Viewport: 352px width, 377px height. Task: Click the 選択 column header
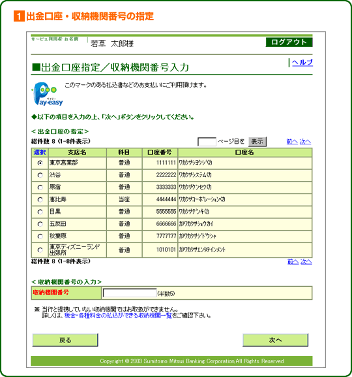coord(40,152)
